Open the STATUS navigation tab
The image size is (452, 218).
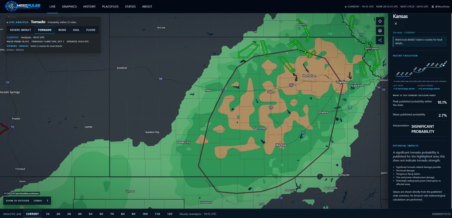130,7
